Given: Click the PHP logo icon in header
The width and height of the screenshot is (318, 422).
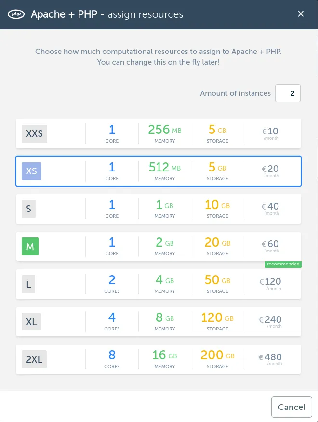Looking at the screenshot, I should pyautogui.click(x=17, y=14).
